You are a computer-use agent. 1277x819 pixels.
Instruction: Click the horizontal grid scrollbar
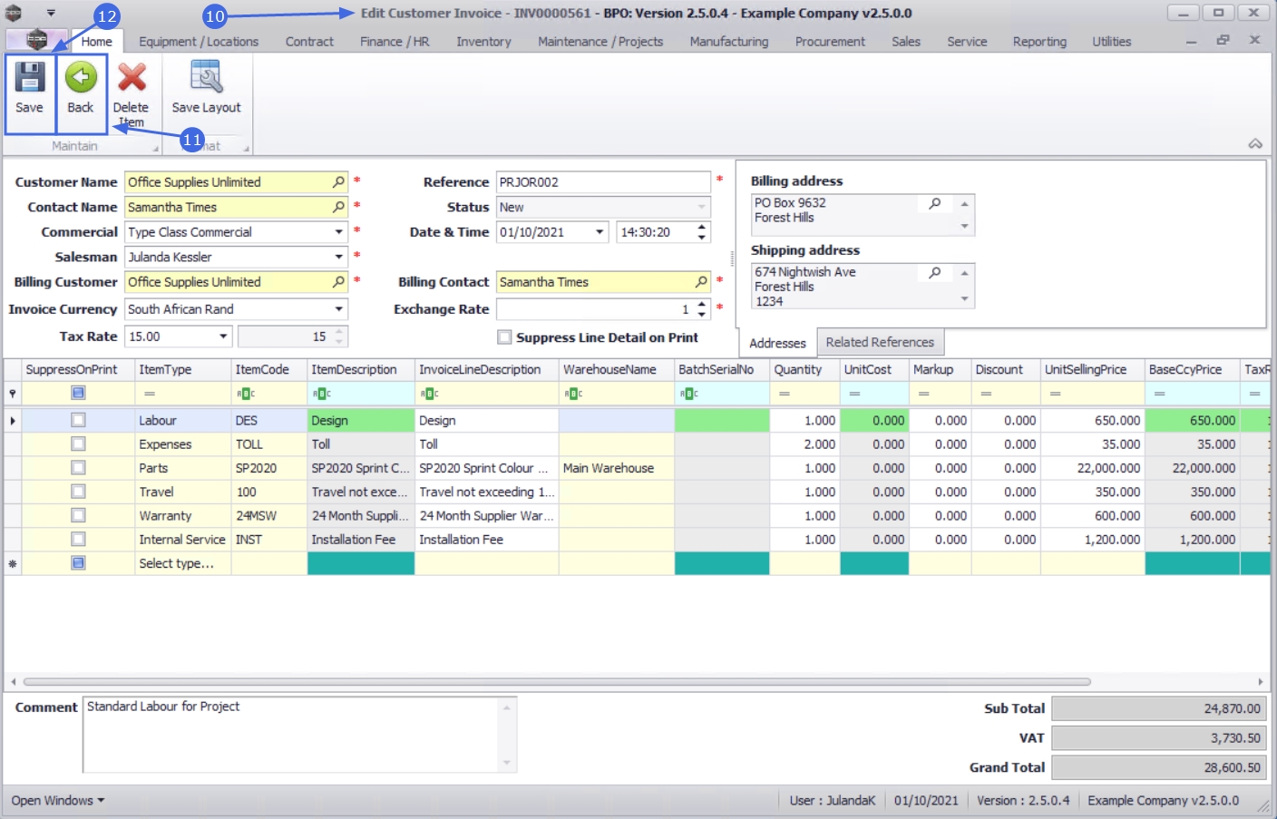557,682
